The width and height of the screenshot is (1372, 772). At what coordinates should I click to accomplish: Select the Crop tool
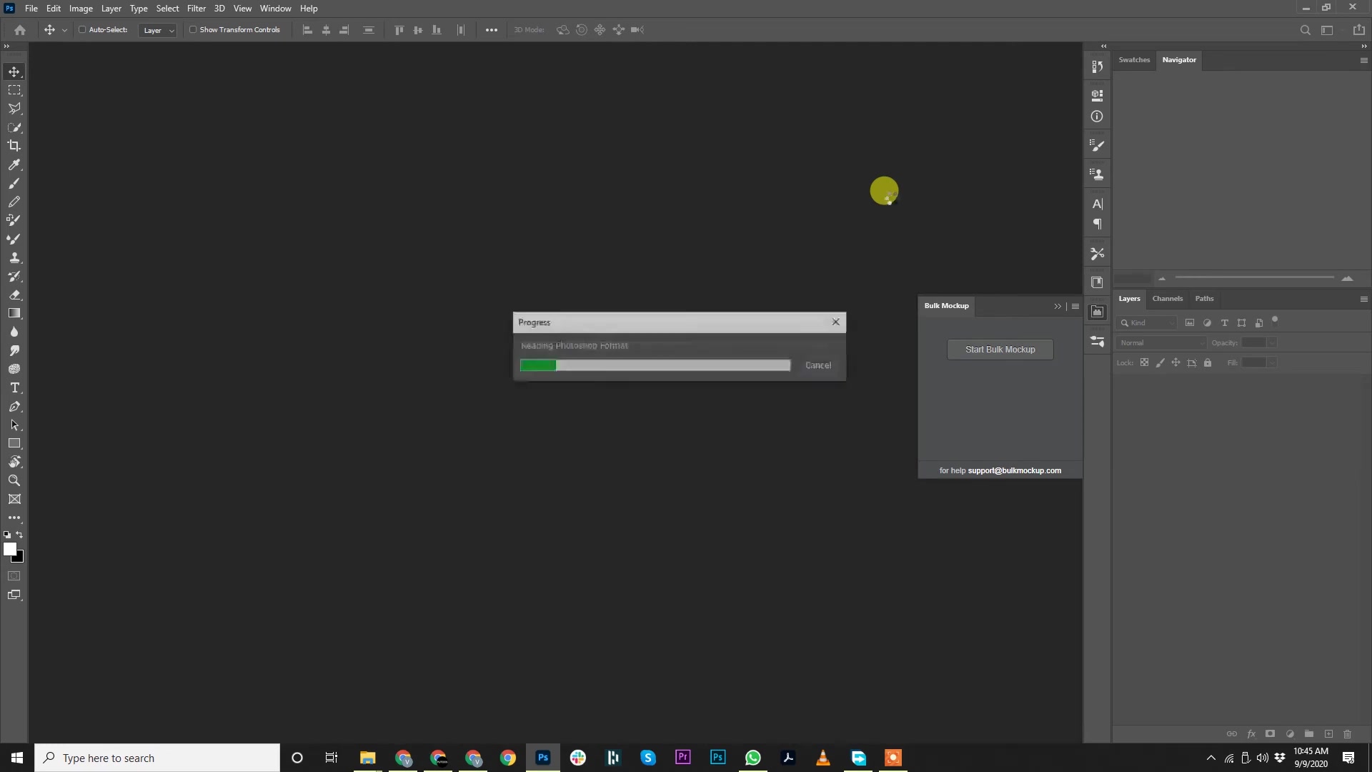point(14,145)
